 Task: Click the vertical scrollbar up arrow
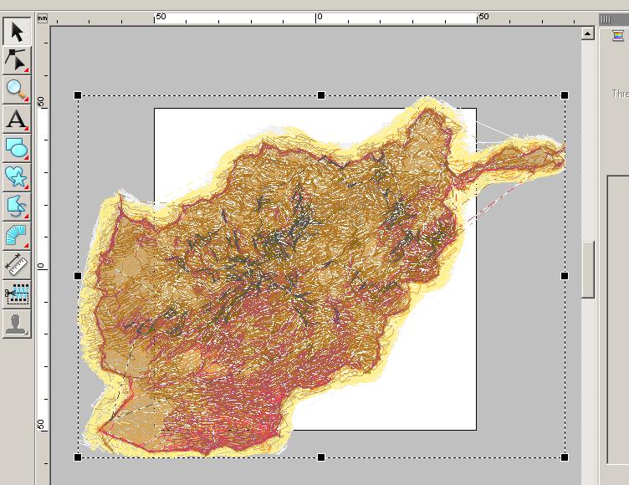[x=588, y=33]
